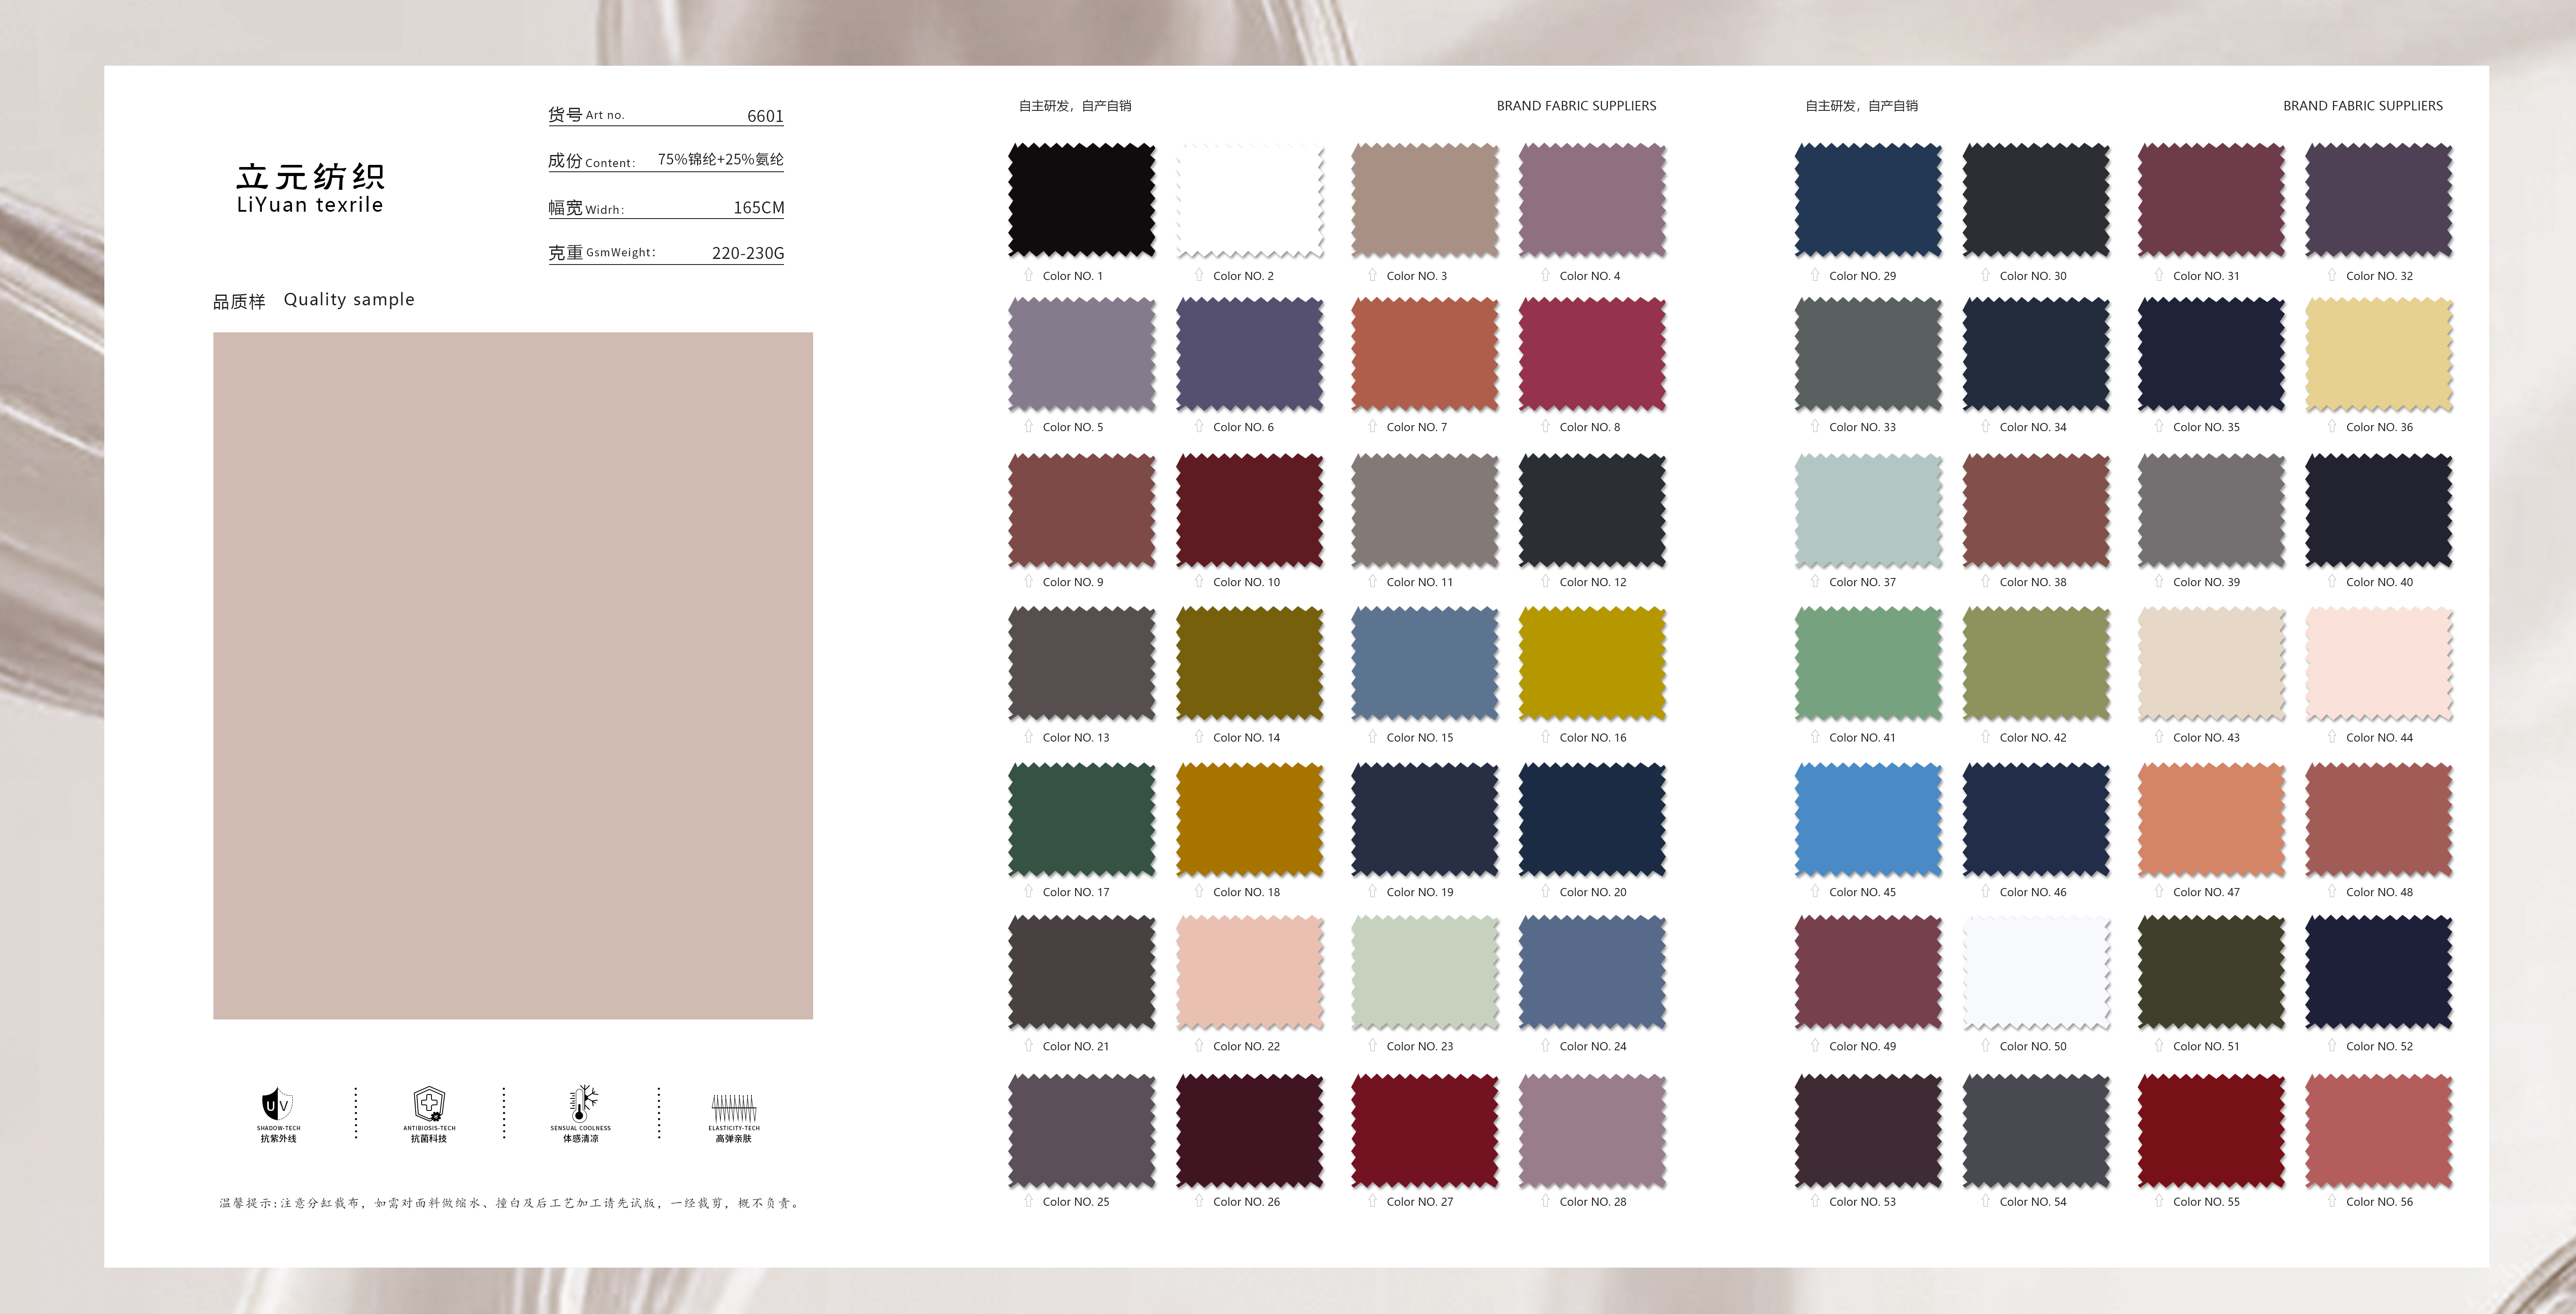
Task: Select the blush pink Color NO. 44 swatch
Action: 2379,663
